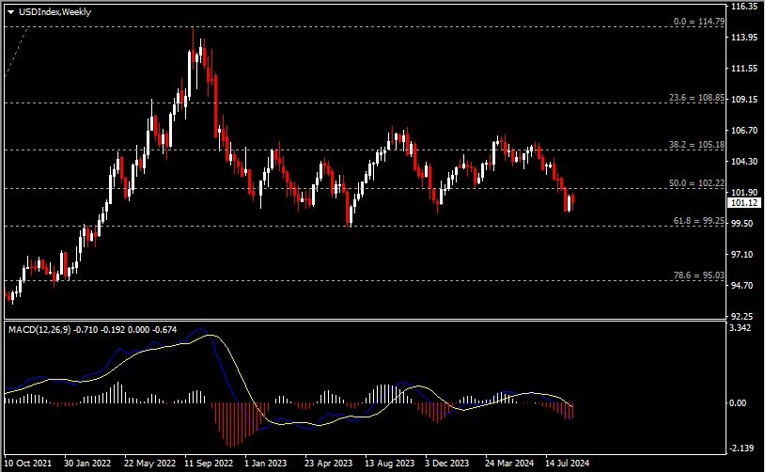Screen dimensions: 765x472
Task: Open the chart menu triangle beside USDIndex
Action: 10,12
